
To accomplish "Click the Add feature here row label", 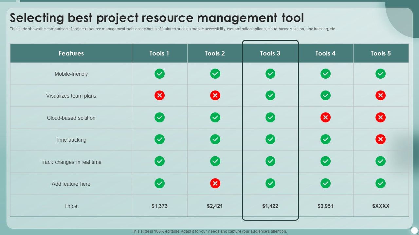I will pos(71,184).
